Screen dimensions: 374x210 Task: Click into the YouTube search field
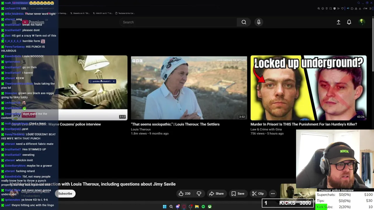pyautogui.click(x=178, y=22)
